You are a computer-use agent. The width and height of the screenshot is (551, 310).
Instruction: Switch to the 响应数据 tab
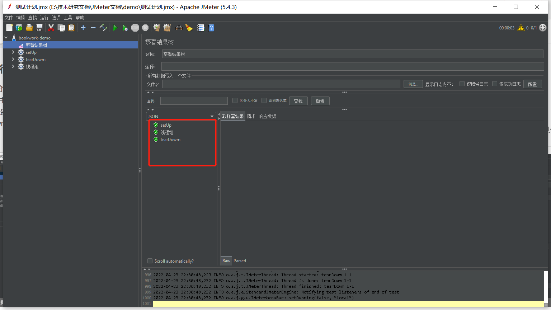(267, 116)
